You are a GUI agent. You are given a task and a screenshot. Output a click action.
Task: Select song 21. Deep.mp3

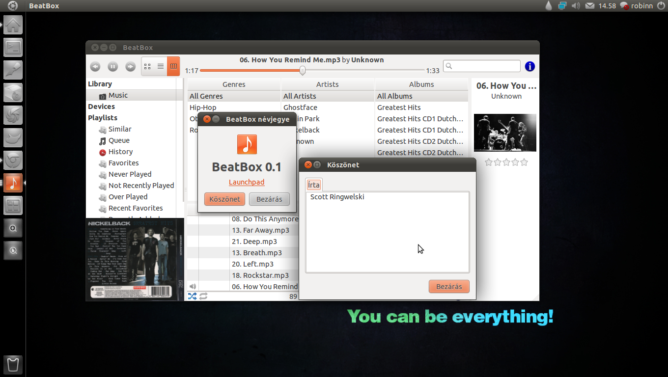[x=254, y=242]
